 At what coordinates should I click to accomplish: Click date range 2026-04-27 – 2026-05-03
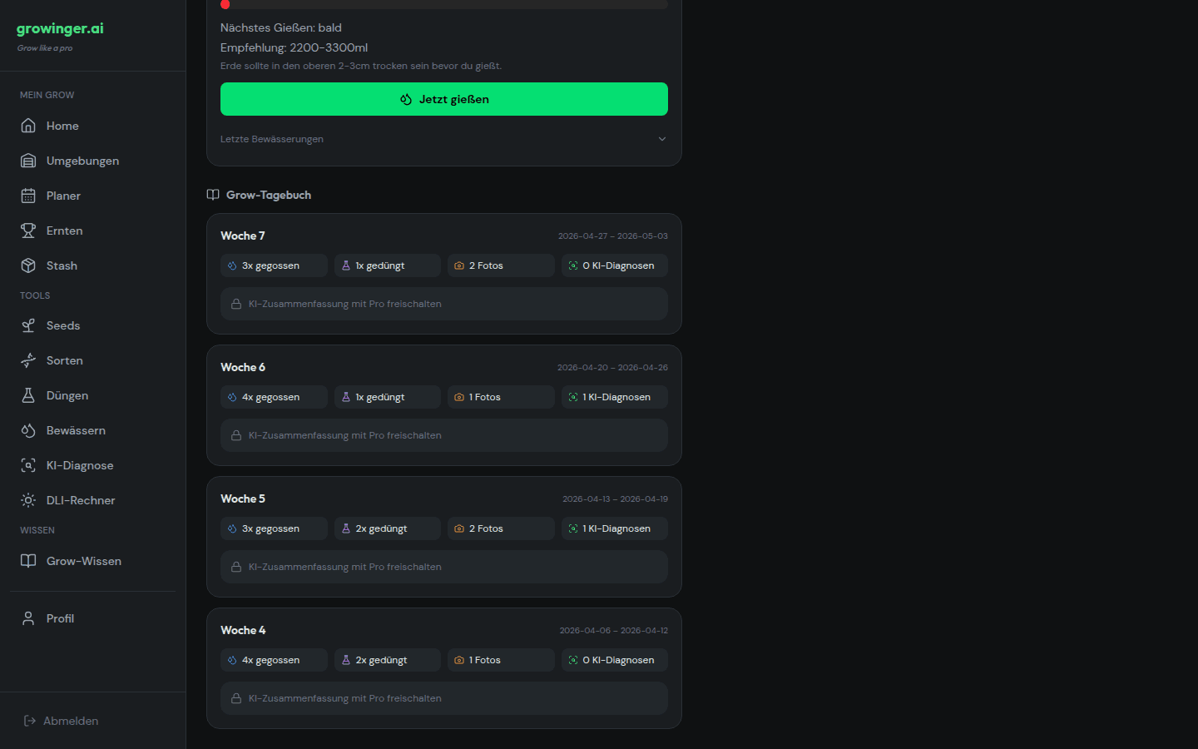[x=613, y=236]
